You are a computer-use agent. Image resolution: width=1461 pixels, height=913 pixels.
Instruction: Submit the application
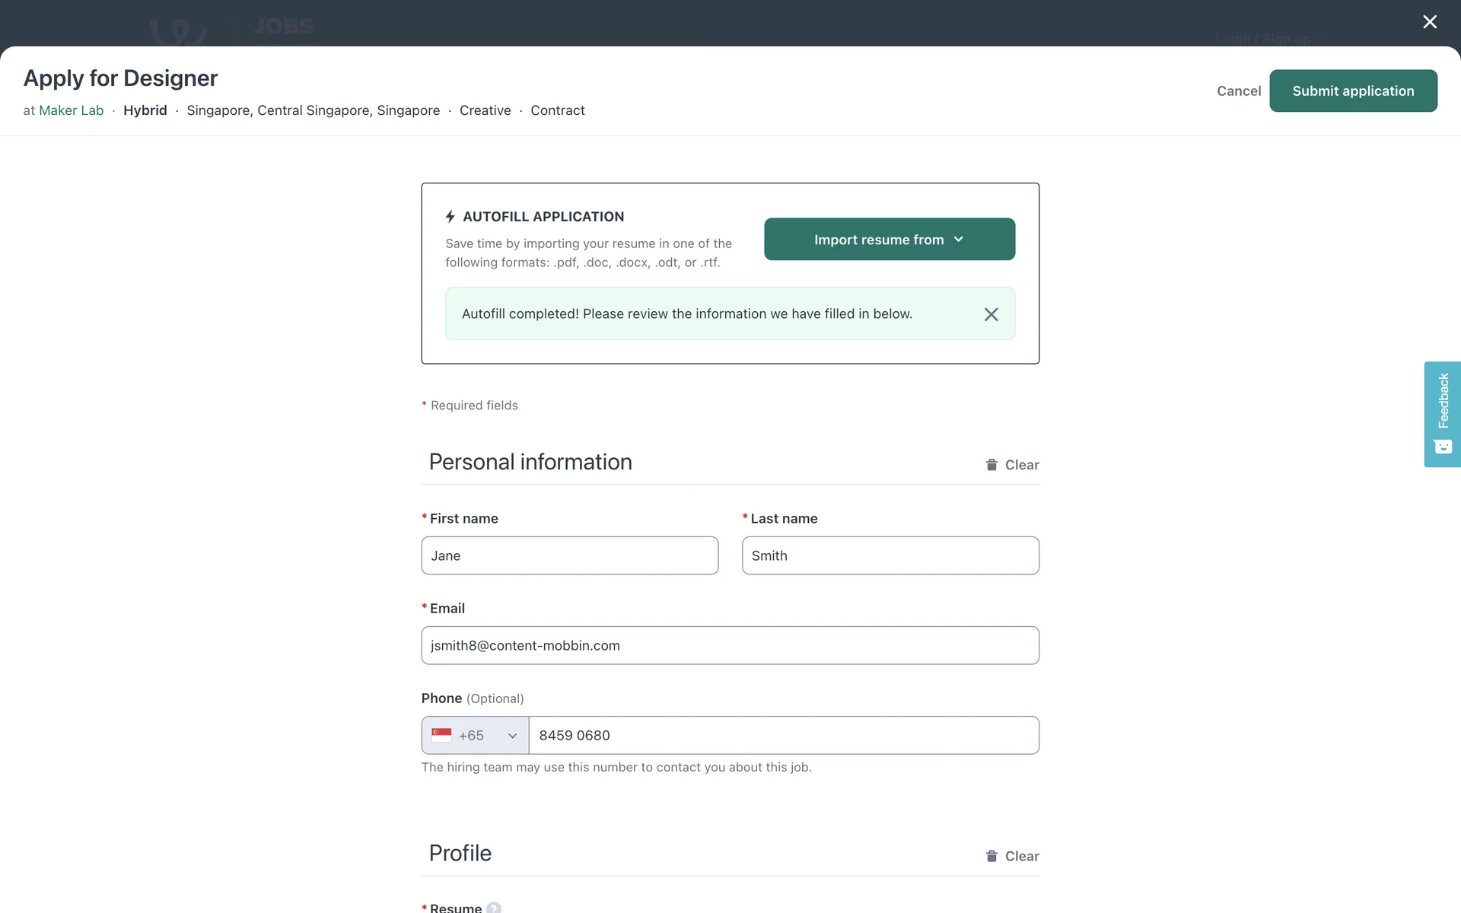pos(1352,91)
